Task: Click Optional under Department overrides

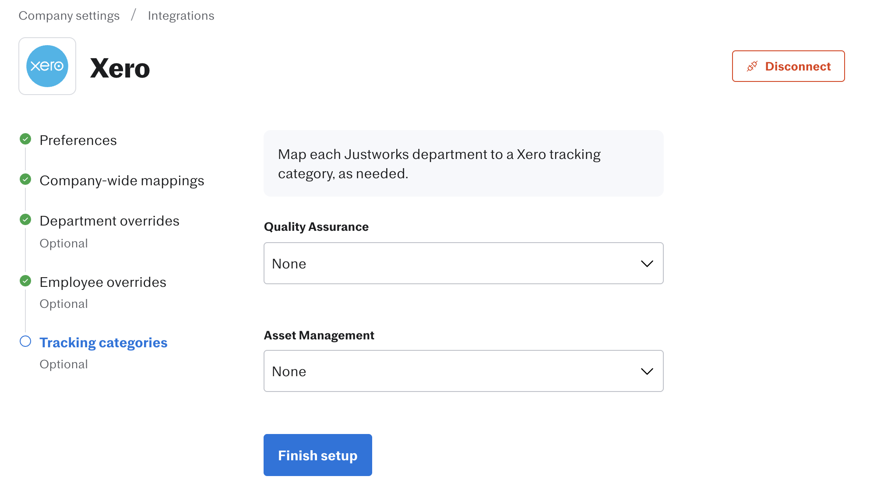Action: (63, 243)
